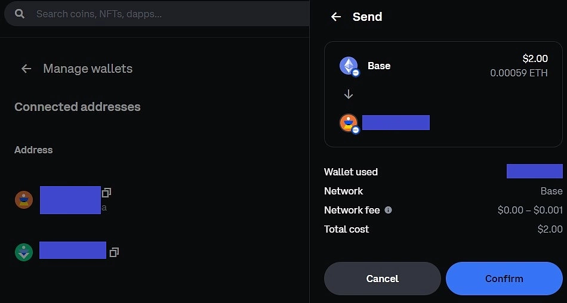Click the Base network value in details
The image size is (567, 303).
click(x=551, y=191)
